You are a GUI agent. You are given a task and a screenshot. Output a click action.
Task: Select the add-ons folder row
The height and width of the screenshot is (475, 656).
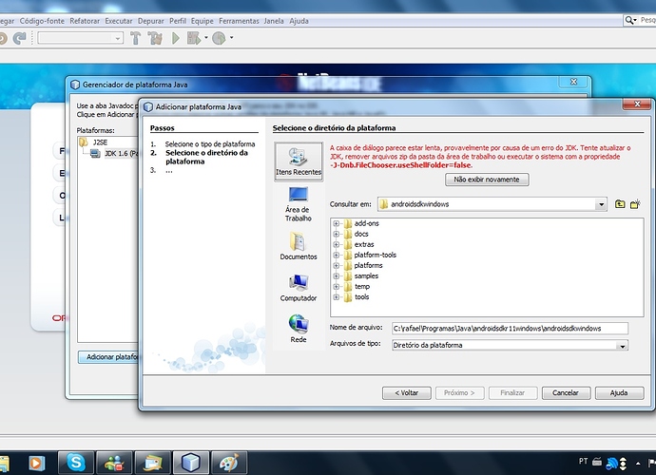tap(361, 223)
